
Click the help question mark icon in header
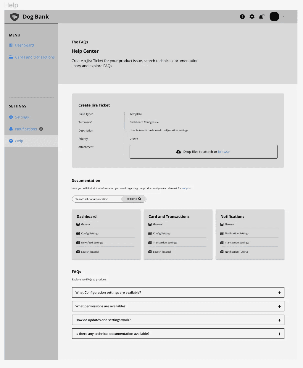click(x=242, y=17)
